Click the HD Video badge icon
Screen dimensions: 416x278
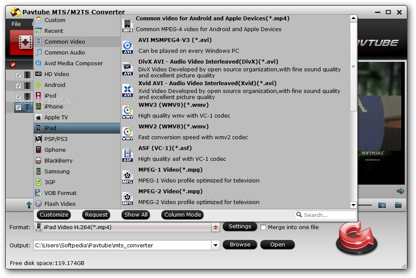click(39, 74)
